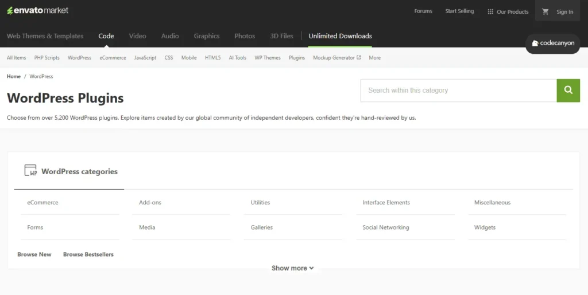Select the Video tab
The height and width of the screenshot is (295, 588).
[138, 36]
